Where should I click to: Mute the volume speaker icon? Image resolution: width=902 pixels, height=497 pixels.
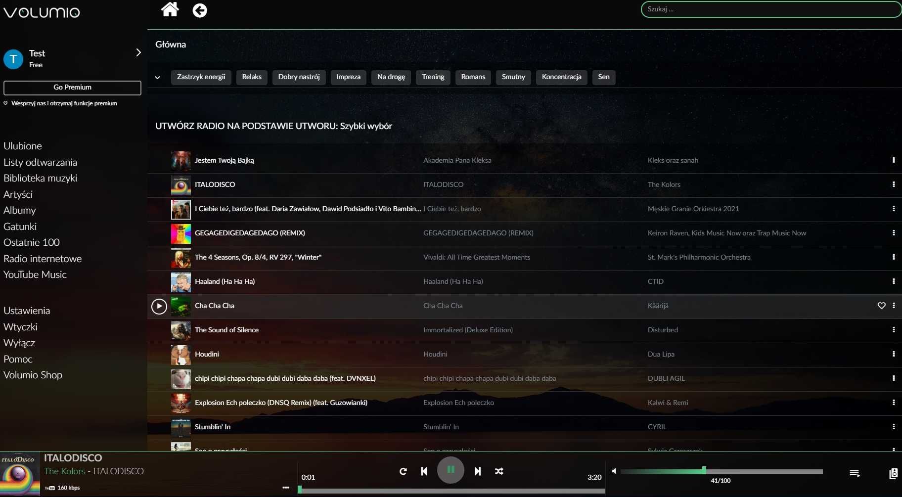tap(614, 471)
